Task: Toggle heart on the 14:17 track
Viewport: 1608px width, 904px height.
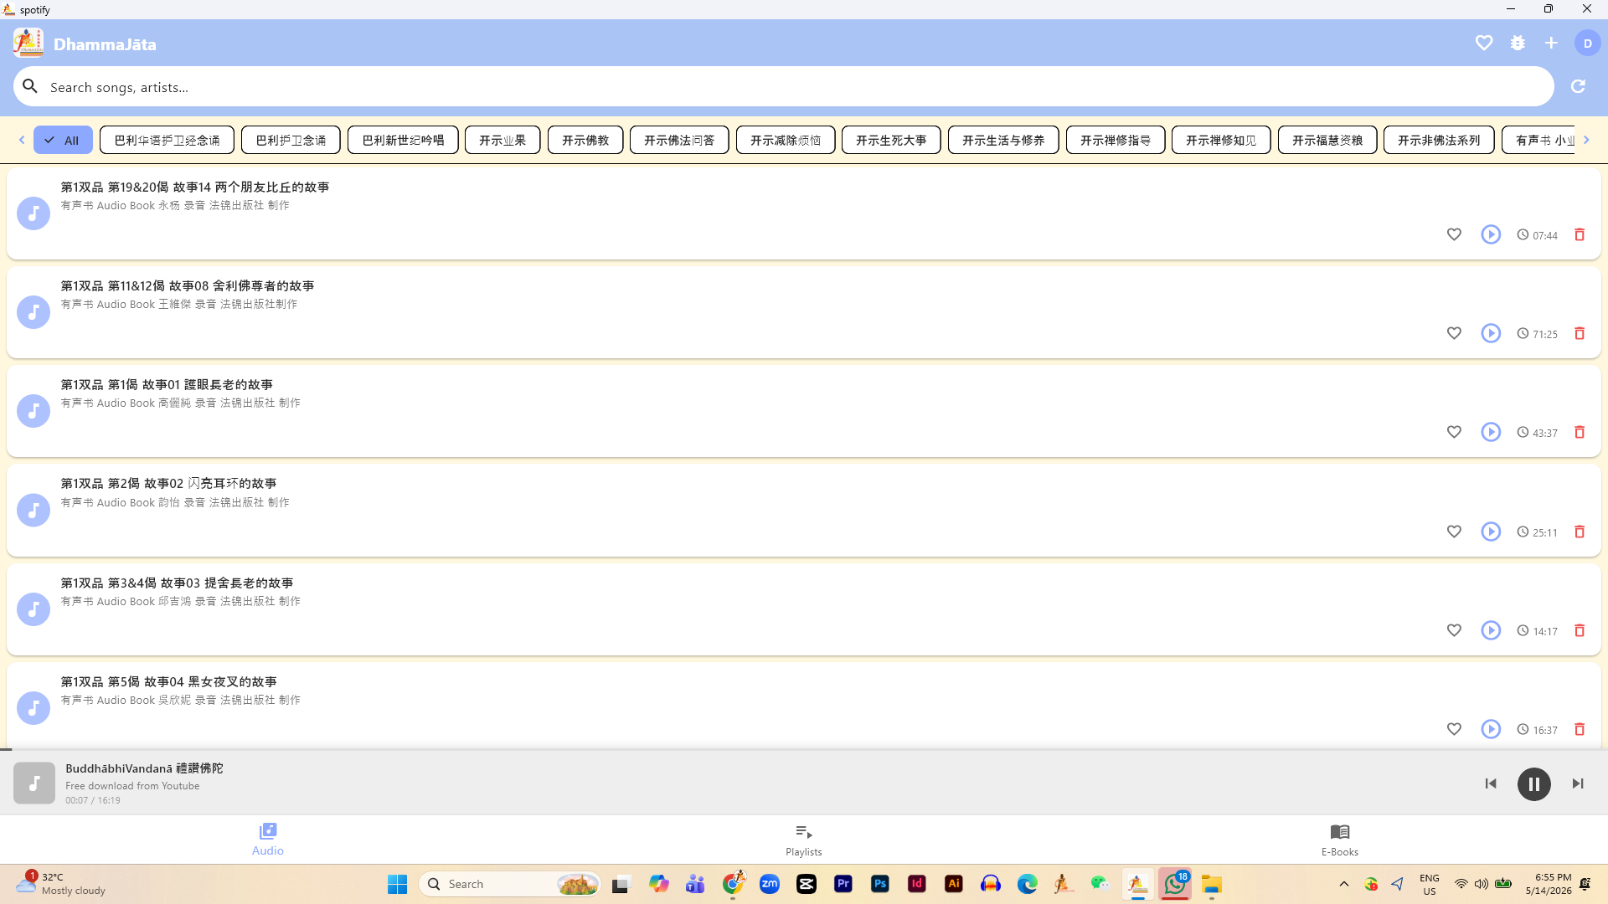Action: (1454, 630)
